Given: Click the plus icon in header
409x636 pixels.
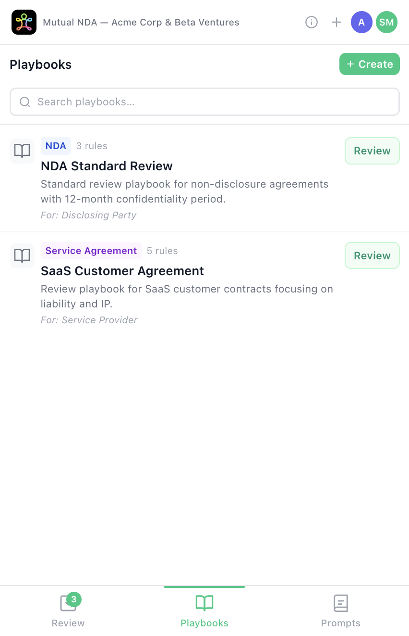Looking at the screenshot, I should coord(337,22).
